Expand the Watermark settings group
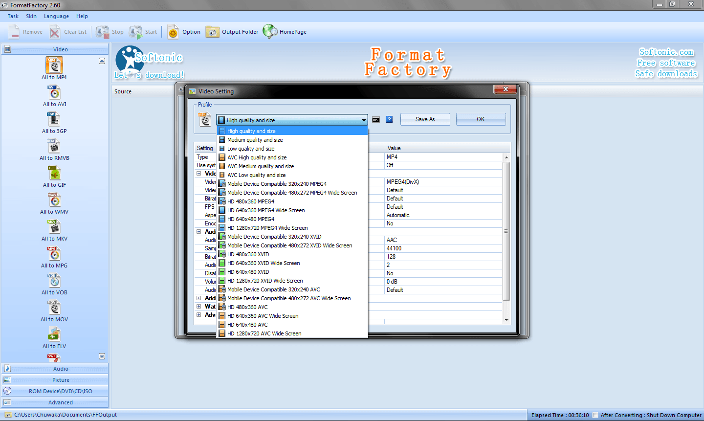This screenshot has height=421, width=704. [x=198, y=307]
